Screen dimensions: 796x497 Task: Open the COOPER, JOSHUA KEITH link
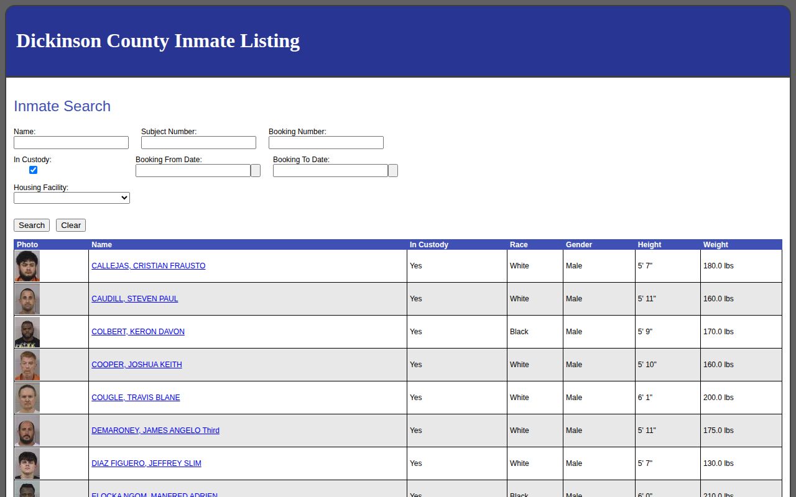[137, 365]
